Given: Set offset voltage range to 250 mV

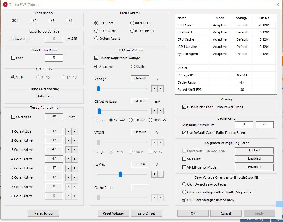Looking at the screenshot, I should pos(137,120).
